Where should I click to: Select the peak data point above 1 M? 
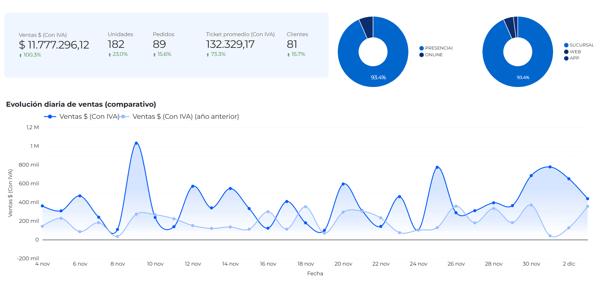pos(136,143)
